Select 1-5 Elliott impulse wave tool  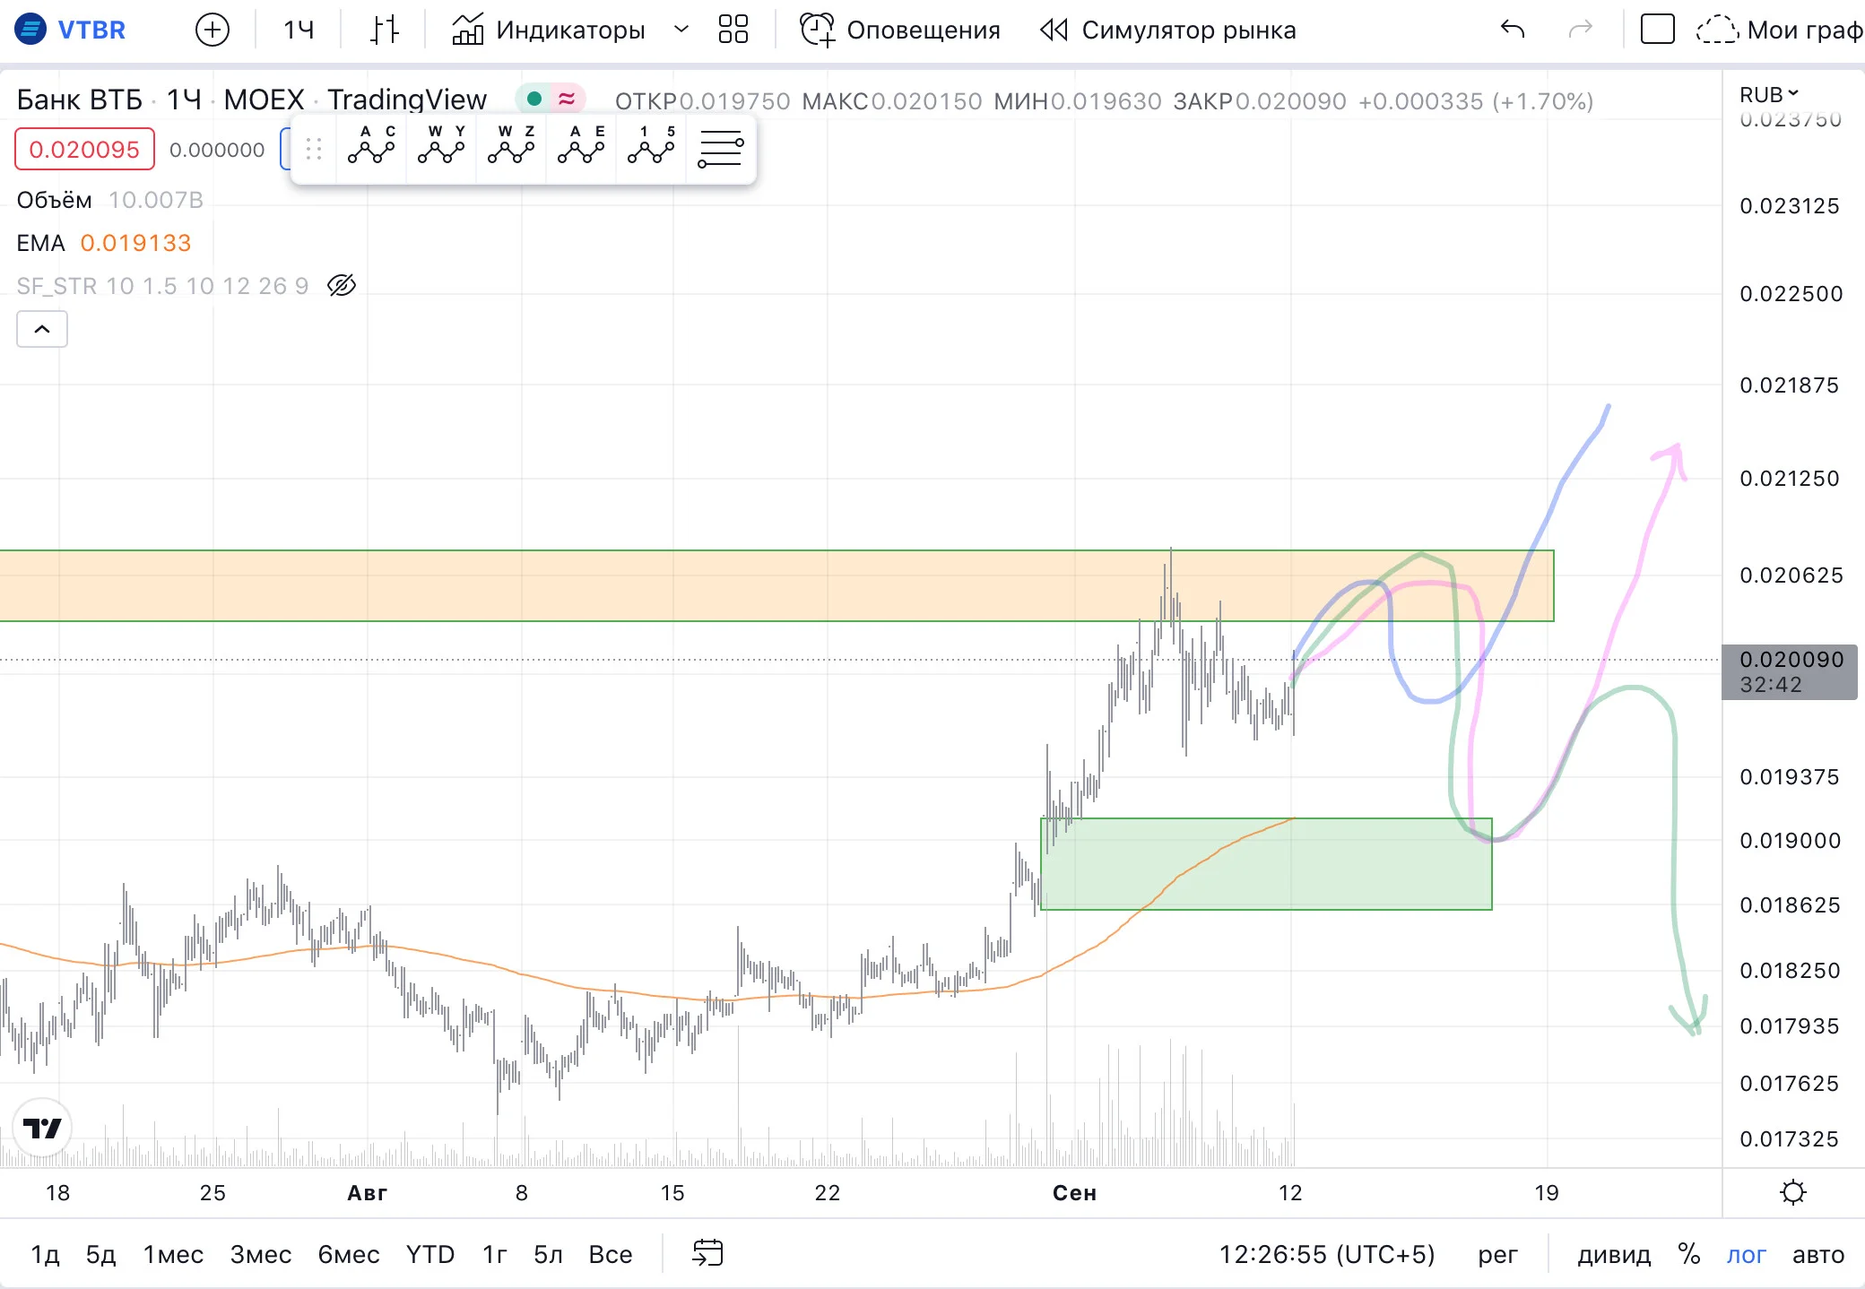(x=651, y=145)
